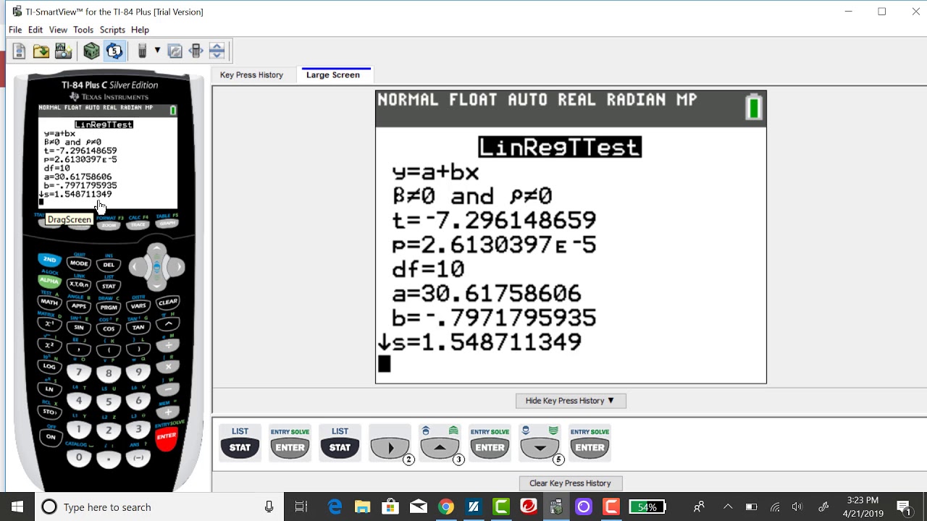Click the open folder toolbar icon
The width and height of the screenshot is (927, 521).
pyautogui.click(x=41, y=51)
